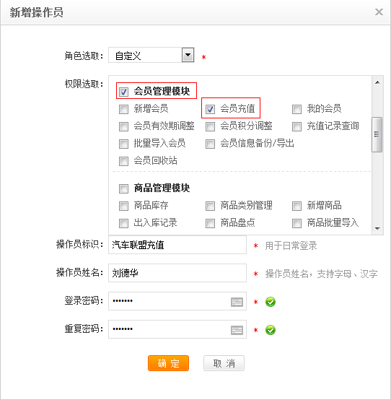Click permissions list scrollbar thumb
391x400 pixels.
377,134
